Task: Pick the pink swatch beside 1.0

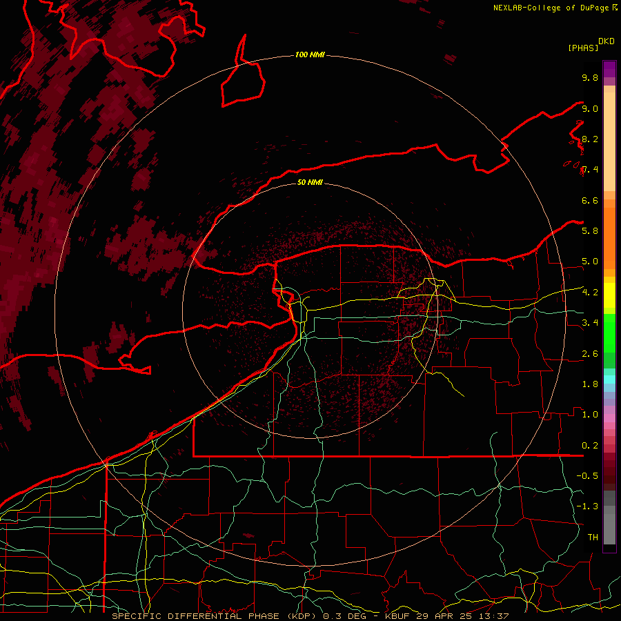Action: coord(609,418)
